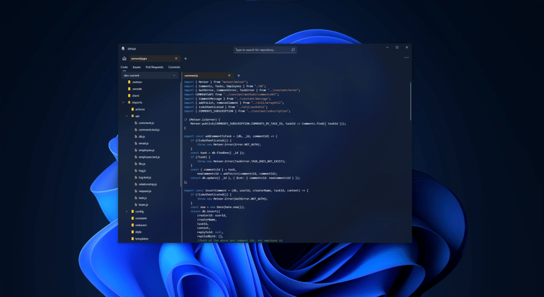Open employee.test.js in the file tree
The width and height of the screenshot is (544, 297).
149,157
